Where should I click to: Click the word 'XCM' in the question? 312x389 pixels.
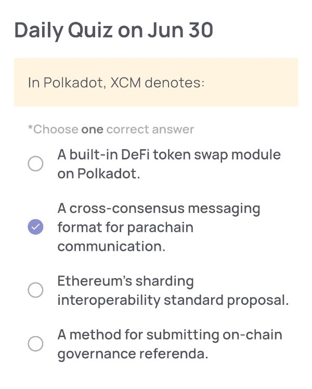(126, 83)
